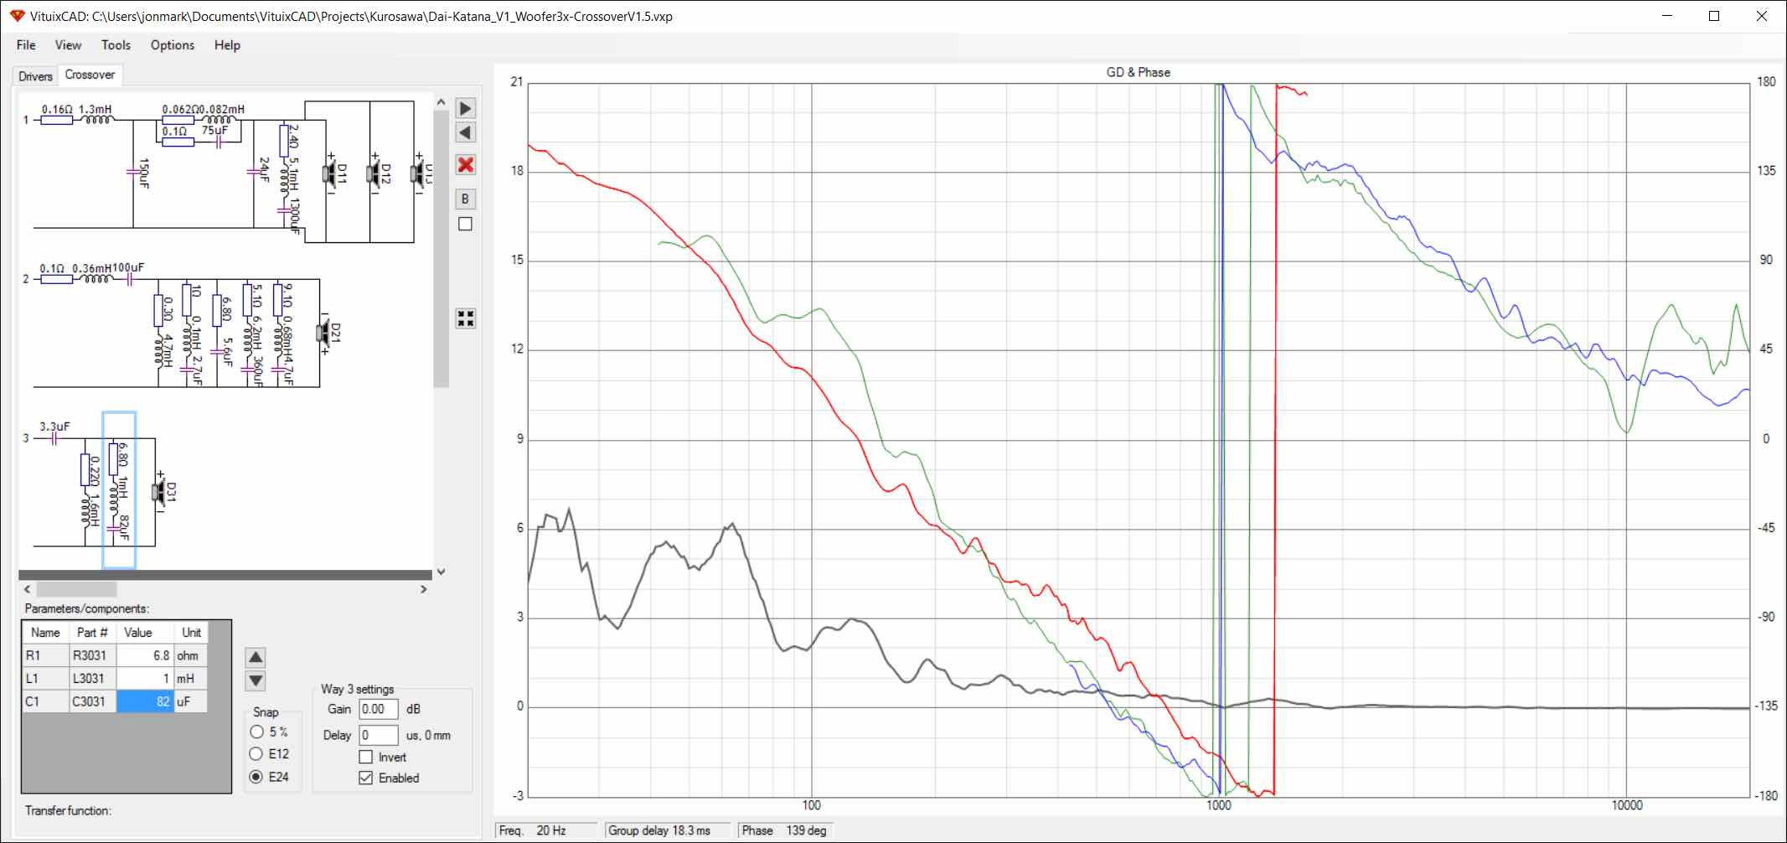The image size is (1787, 843).
Task: Select the D31 driver symbol in schematic
Action: tap(162, 491)
